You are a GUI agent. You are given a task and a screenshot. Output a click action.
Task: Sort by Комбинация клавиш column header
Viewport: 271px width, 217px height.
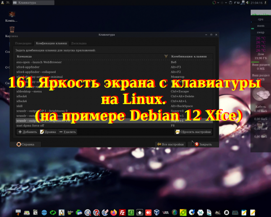coord(191,57)
